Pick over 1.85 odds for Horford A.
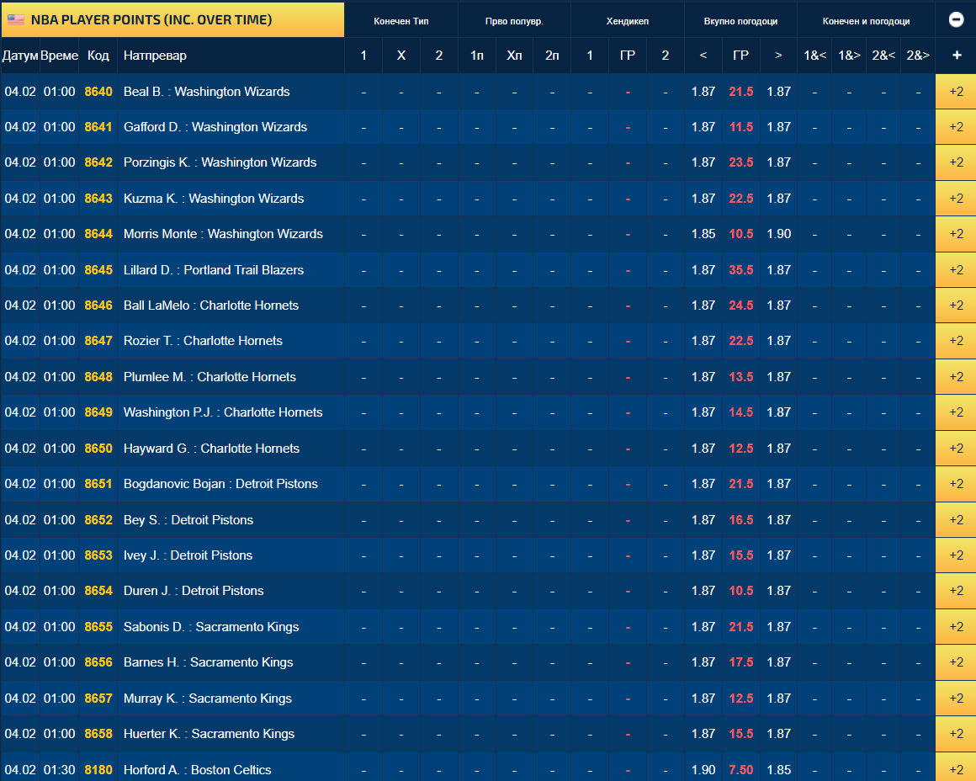Screen dimensions: 976x781 coord(778,770)
